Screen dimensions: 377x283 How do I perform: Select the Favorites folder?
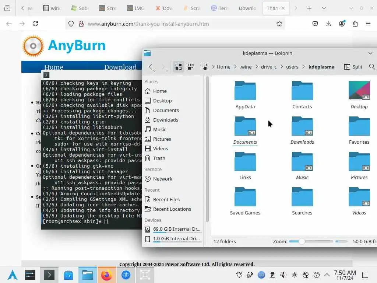[x=359, y=130]
